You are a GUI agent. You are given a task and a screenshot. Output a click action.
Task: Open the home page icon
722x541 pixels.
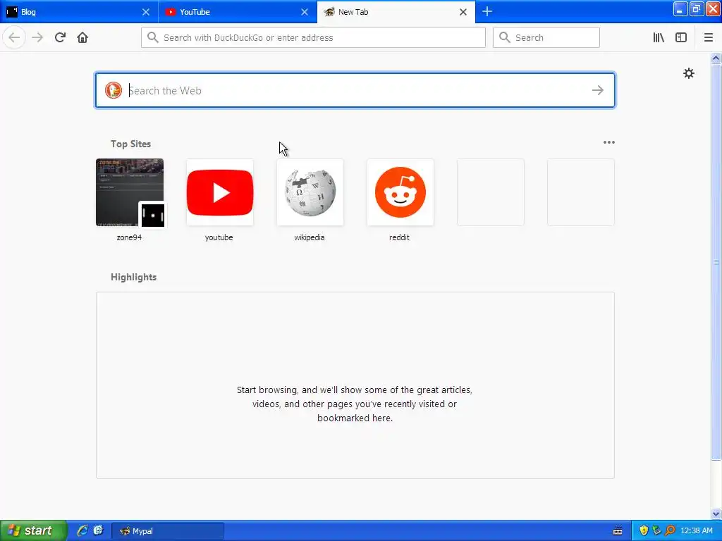[82, 37]
